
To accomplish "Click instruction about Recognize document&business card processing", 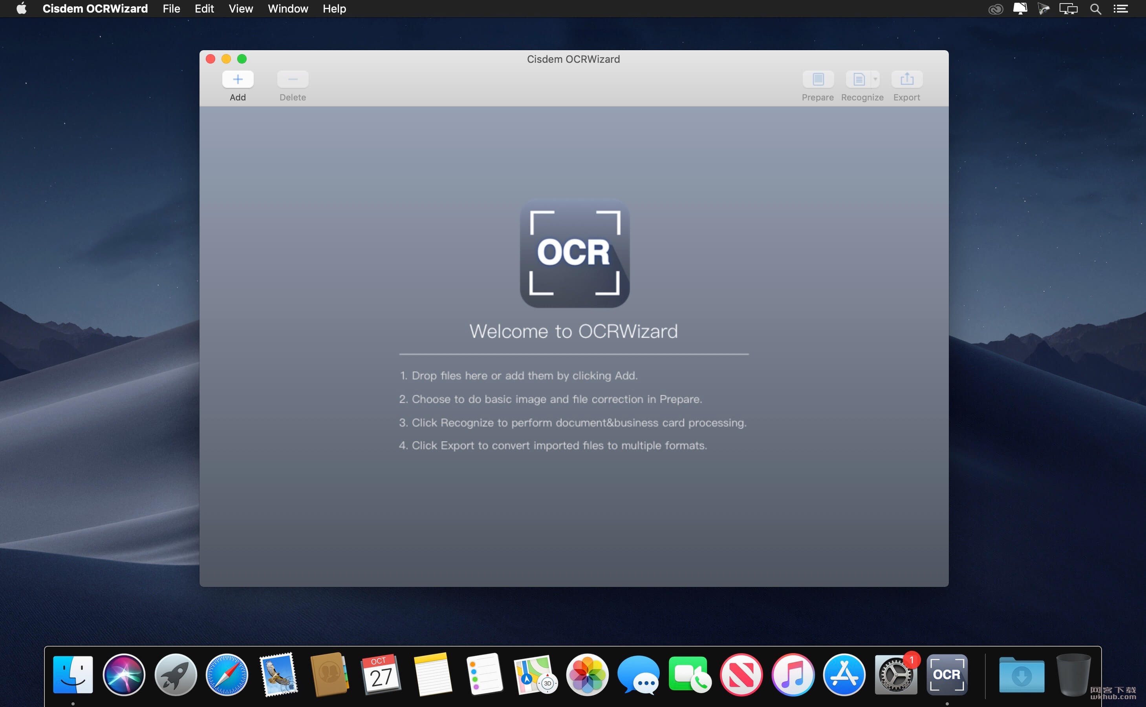I will 573,422.
